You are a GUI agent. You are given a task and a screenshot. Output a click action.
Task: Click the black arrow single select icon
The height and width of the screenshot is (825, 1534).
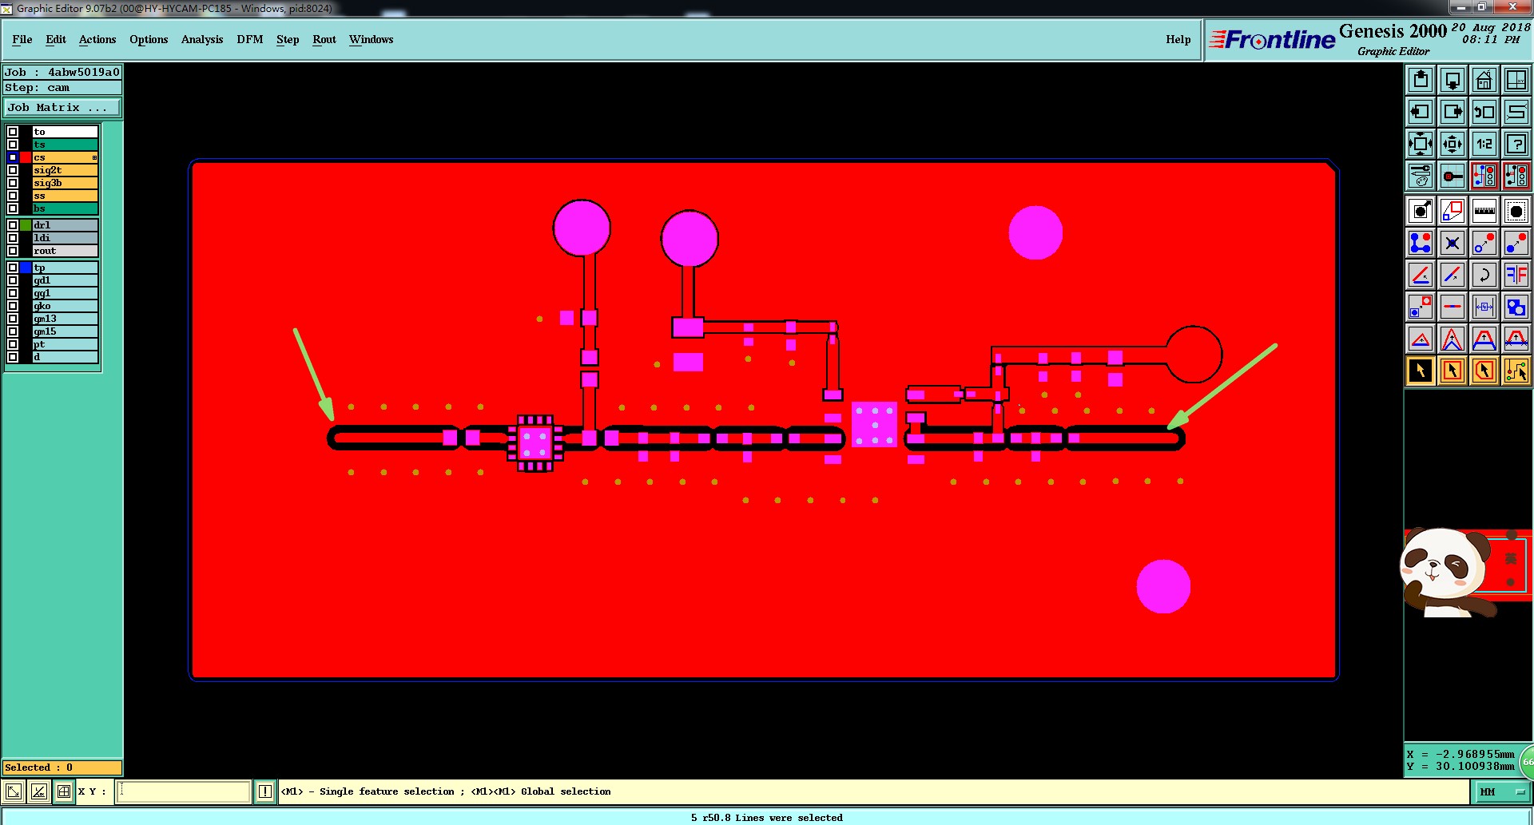1421,371
